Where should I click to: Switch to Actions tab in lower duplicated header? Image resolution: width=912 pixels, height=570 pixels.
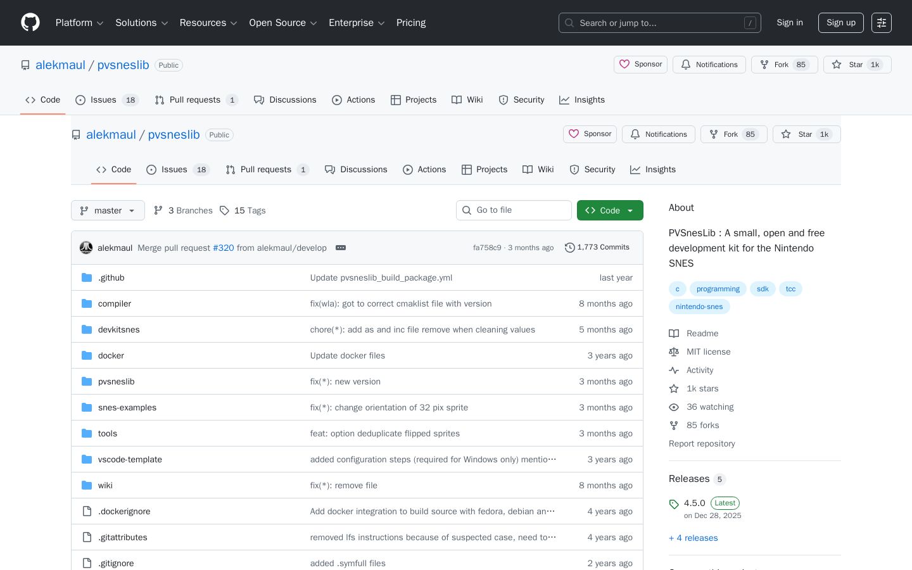424,170
